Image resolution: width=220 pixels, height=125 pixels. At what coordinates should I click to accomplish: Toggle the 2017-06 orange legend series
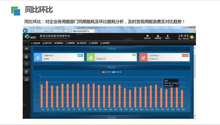107,72
